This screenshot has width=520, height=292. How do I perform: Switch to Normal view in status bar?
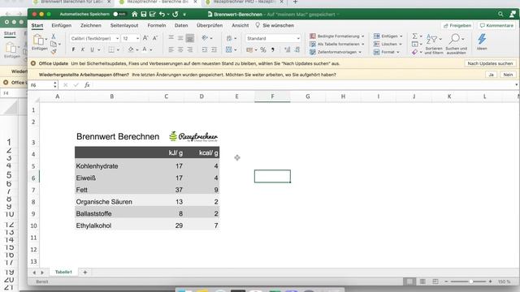point(409,281)
